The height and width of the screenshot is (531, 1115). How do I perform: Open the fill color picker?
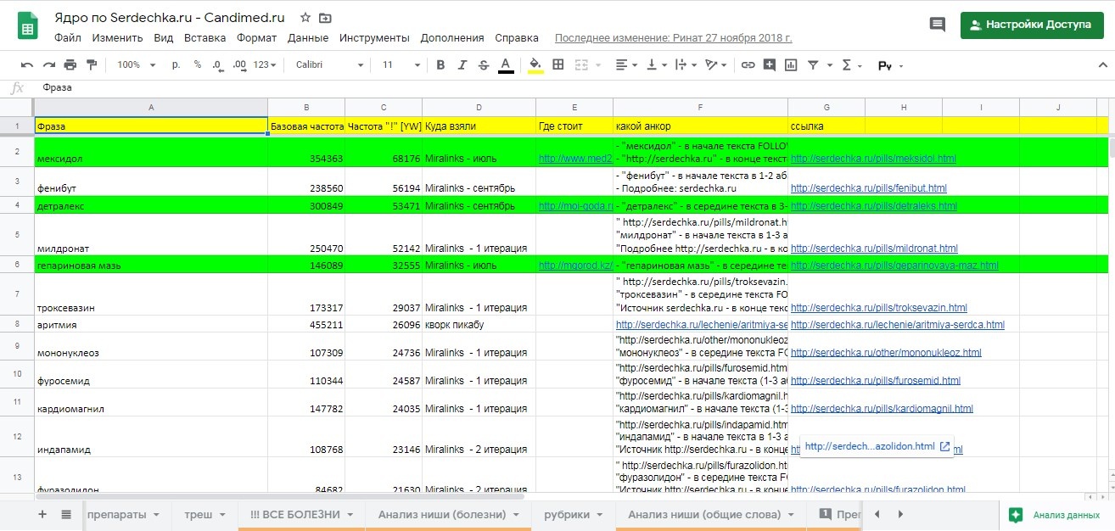pos(535,64)
